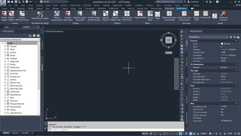Viewport: 241px width, 136px height.
Task: Toggle lineweight display in status bar
Action: [186, 133]
